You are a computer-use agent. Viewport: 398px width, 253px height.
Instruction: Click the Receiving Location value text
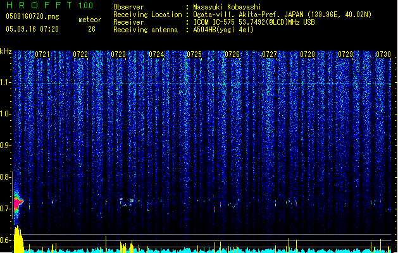[282, 15]
